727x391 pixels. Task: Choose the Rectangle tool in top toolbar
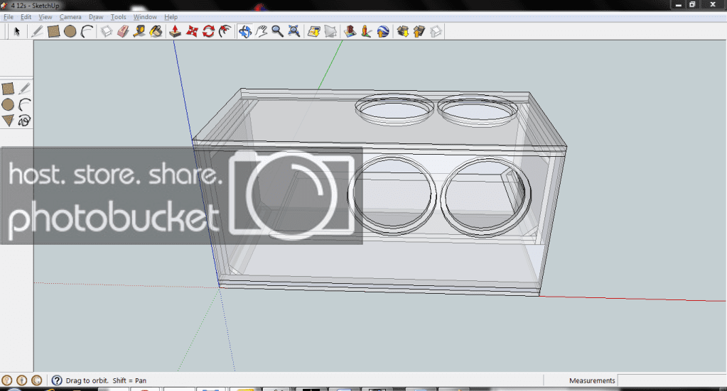pyautogui.click(x=54, y=31)
